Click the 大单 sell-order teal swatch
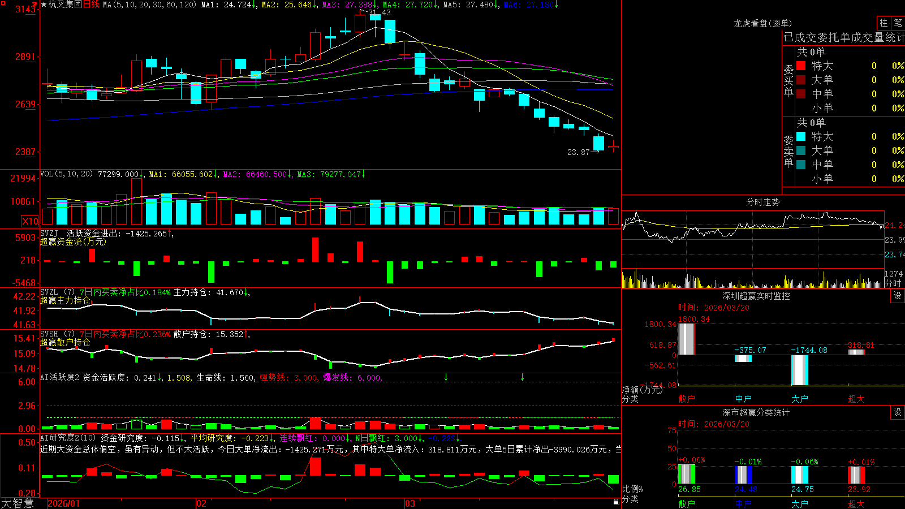Screen dimensions: 905x509 [x=801, y=150]
